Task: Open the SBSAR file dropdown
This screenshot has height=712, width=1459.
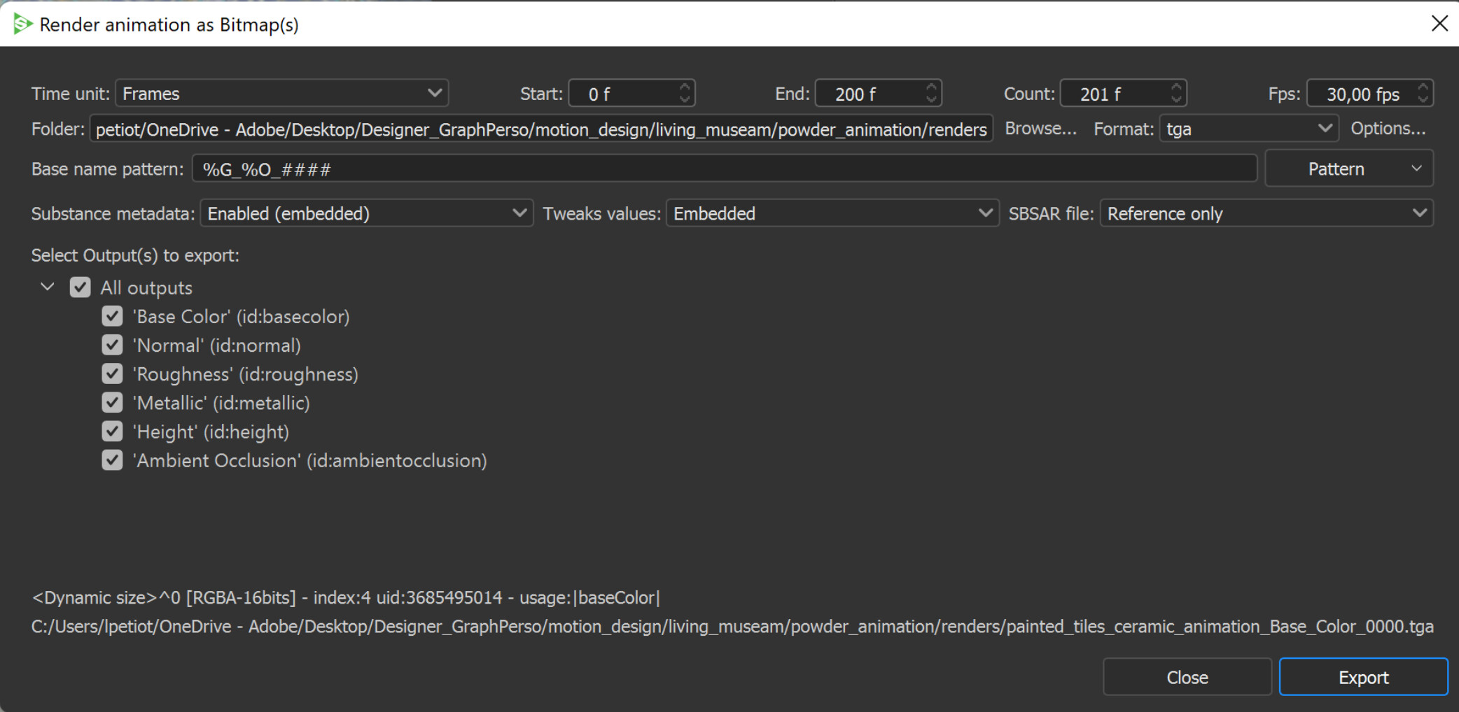Action: (x=1266, y=213)
